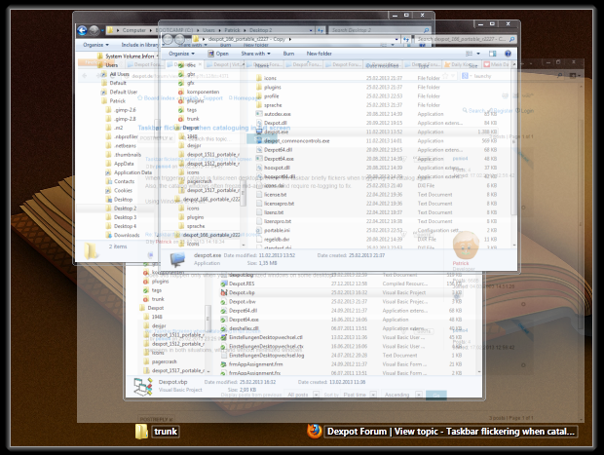
Task: Click the Dexpot.RES resource file
Action: (243, 284)
